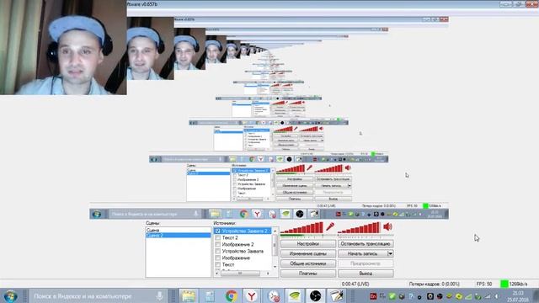Click the red En language tray icon
This screenshot has width=539, height=303.
pyautogui.click(x=373, y=296)
